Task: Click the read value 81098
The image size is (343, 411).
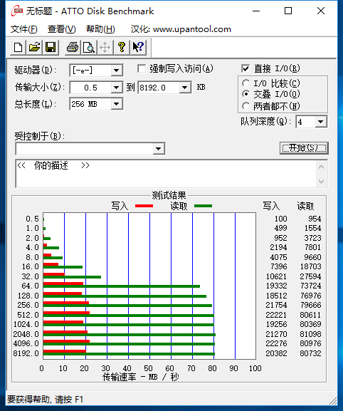Action: (x=310, y=334)
